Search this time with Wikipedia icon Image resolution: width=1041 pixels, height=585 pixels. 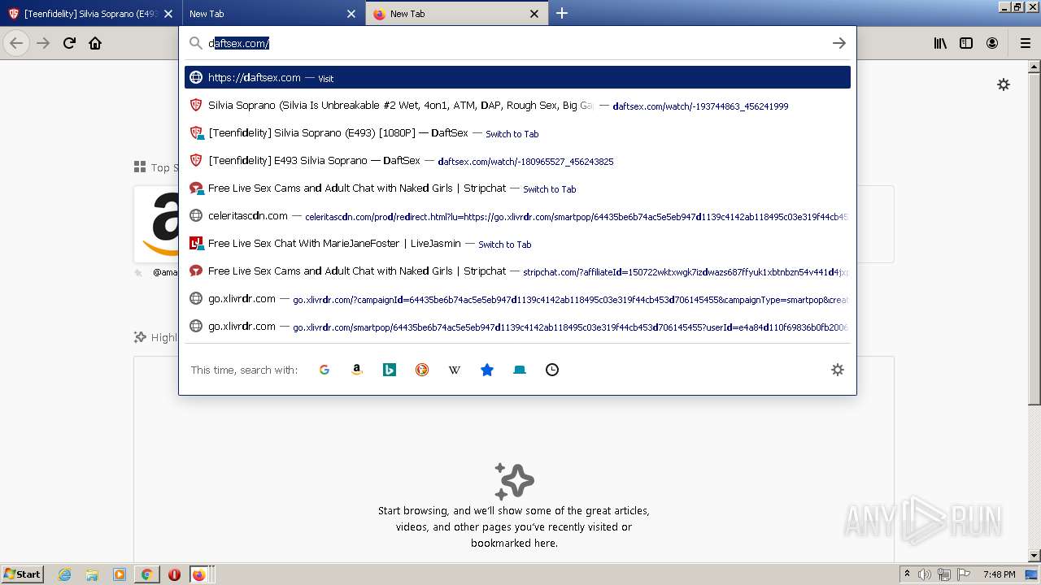click(455, 370)
